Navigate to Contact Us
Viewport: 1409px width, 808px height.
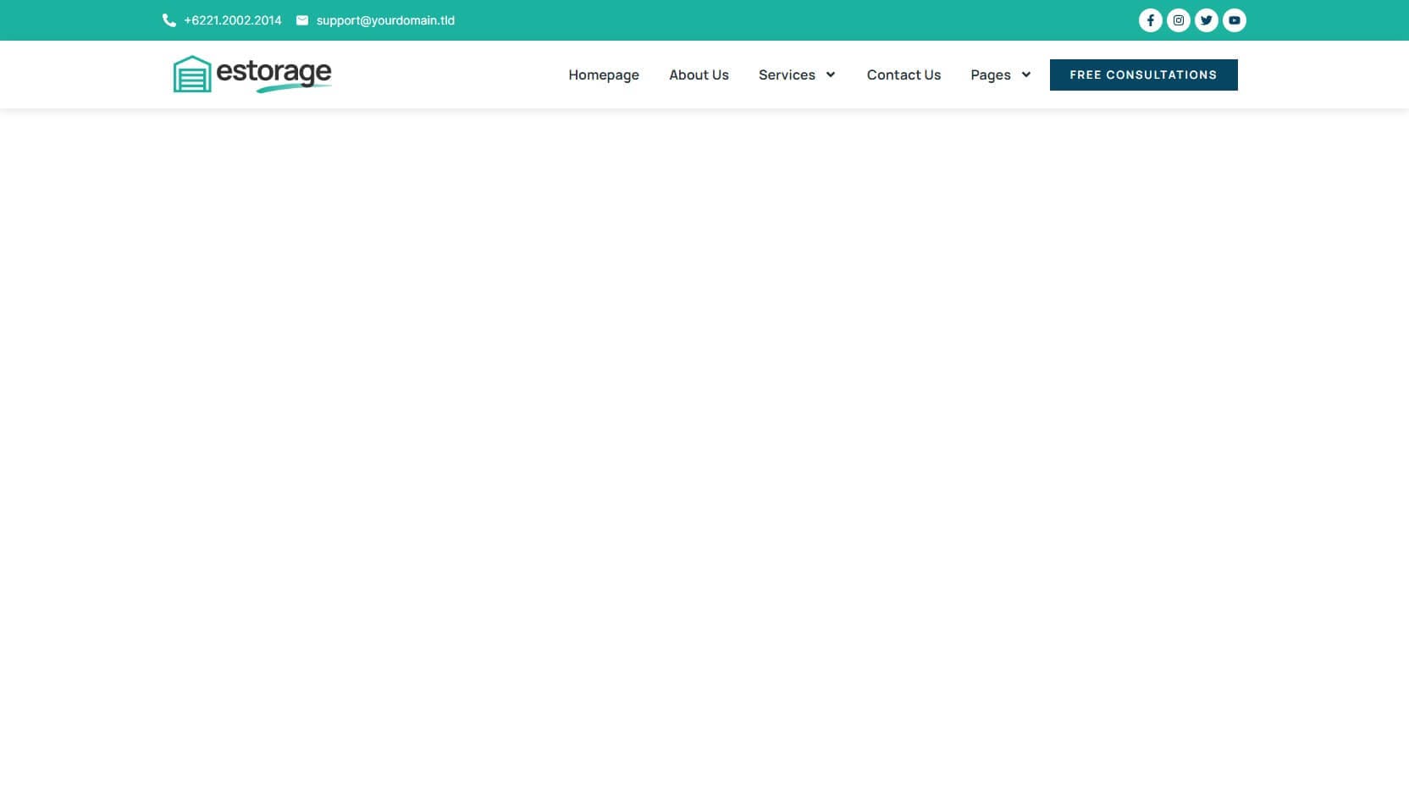coord(903,75)
